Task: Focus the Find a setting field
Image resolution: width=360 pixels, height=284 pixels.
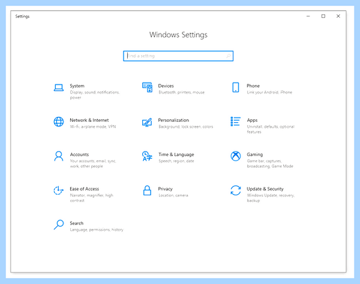Action: [178, 56]
